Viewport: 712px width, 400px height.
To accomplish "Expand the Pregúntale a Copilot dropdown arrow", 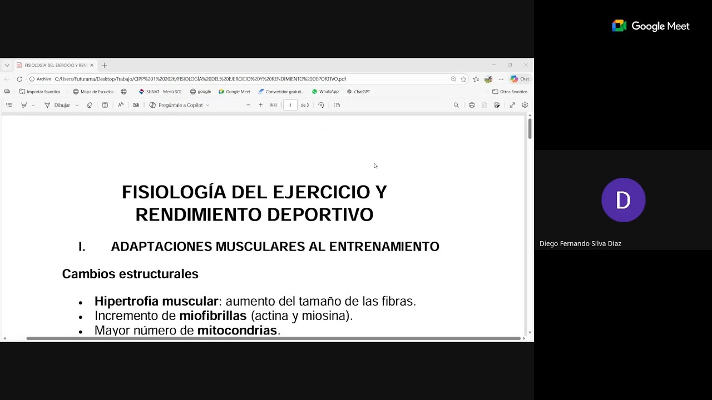I will click(208, 105).
